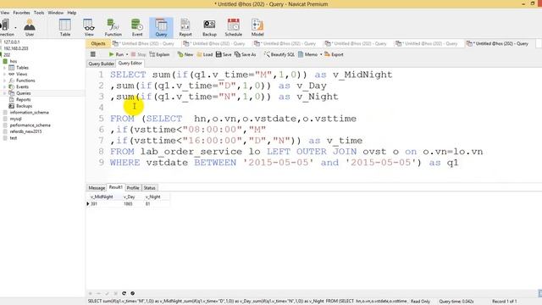
Task: Select the 127.0.0.1 connection
Action: [11, 42]
